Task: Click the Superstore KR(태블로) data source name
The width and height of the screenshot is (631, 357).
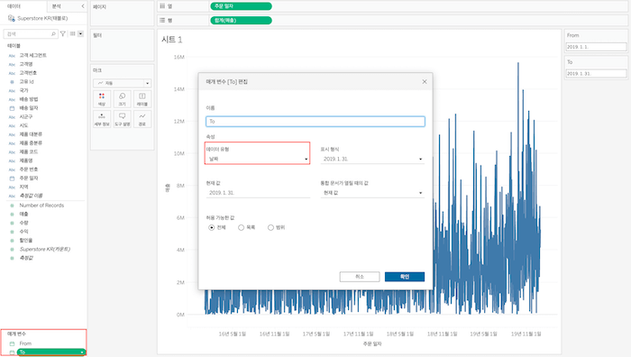Action: [42, 18]
